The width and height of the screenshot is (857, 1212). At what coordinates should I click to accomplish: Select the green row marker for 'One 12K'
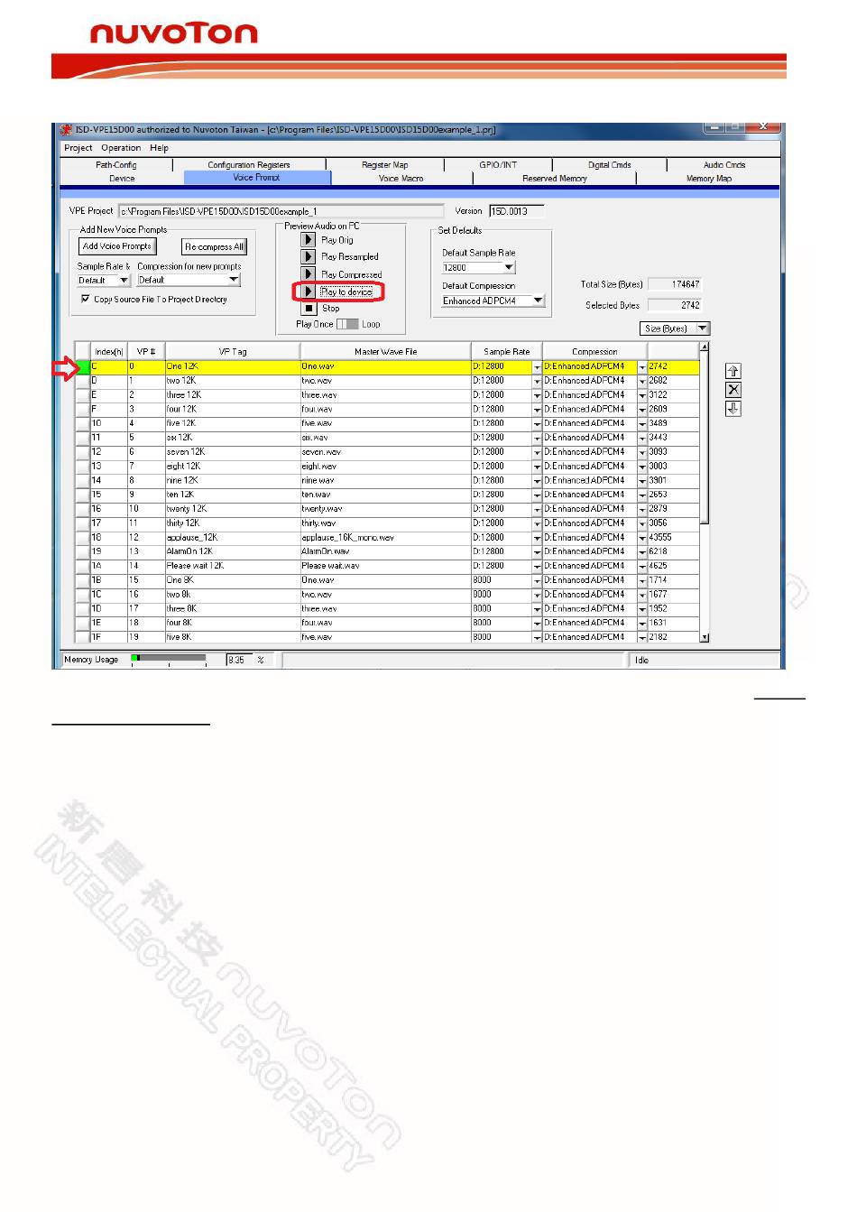pos(82,366)
